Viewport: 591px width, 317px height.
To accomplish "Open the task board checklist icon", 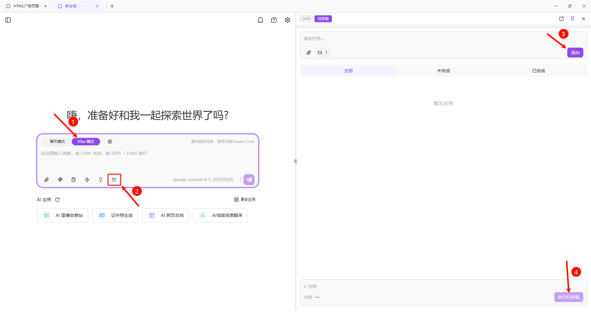I will pyautogui.click(x=114, y=180).
